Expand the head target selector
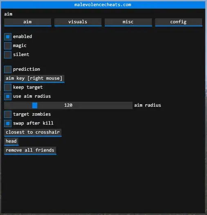The image size is (207, 215). click(x=11, y=141)
